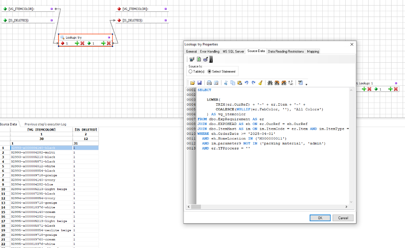This screenshot has height=248, width=405.
Task: Click the [VG_ITEMCOLOR] column header in grid
Action: 41,130
